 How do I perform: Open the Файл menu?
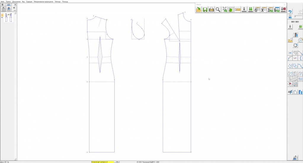click(2, 1)
